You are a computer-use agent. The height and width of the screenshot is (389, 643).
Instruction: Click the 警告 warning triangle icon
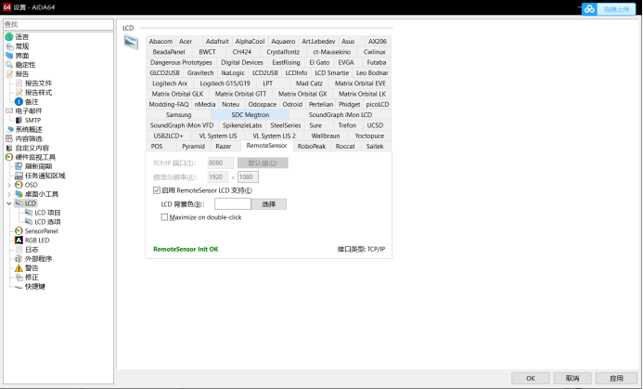[19, 267]
